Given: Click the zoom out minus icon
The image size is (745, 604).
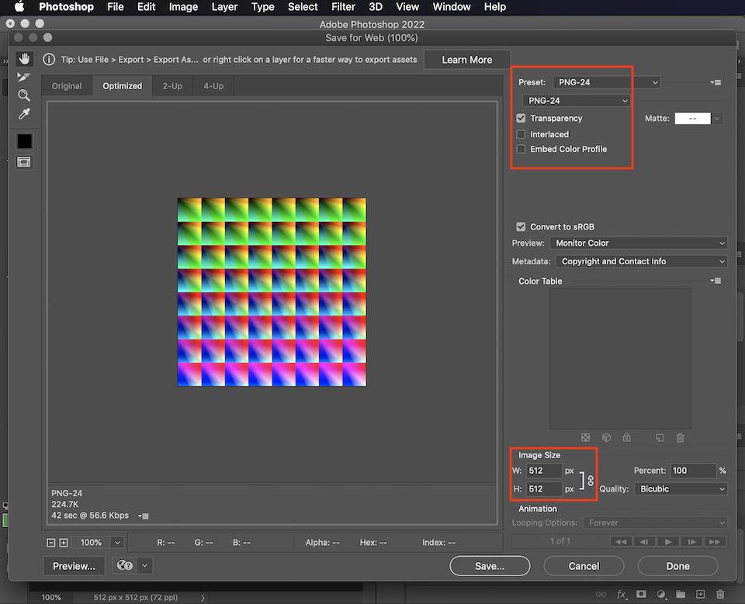Looking at the screenshot, I should [51, 542].
